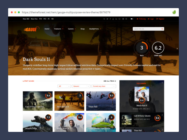Open the Login link

(x=151, y=19)
